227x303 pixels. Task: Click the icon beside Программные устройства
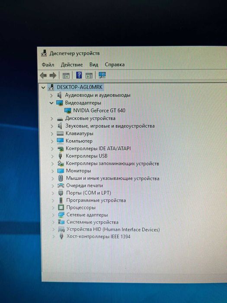click(61, 200)
